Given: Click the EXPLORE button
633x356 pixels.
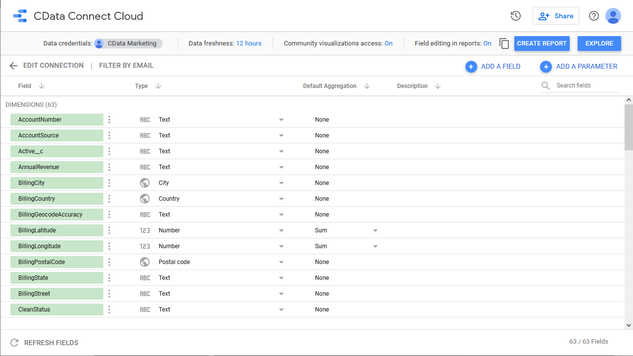Looking at the screenshot, I should pos(599,44).
